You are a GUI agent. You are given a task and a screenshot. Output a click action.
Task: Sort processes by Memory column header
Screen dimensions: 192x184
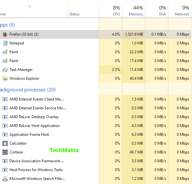click(x=134, y=11)
